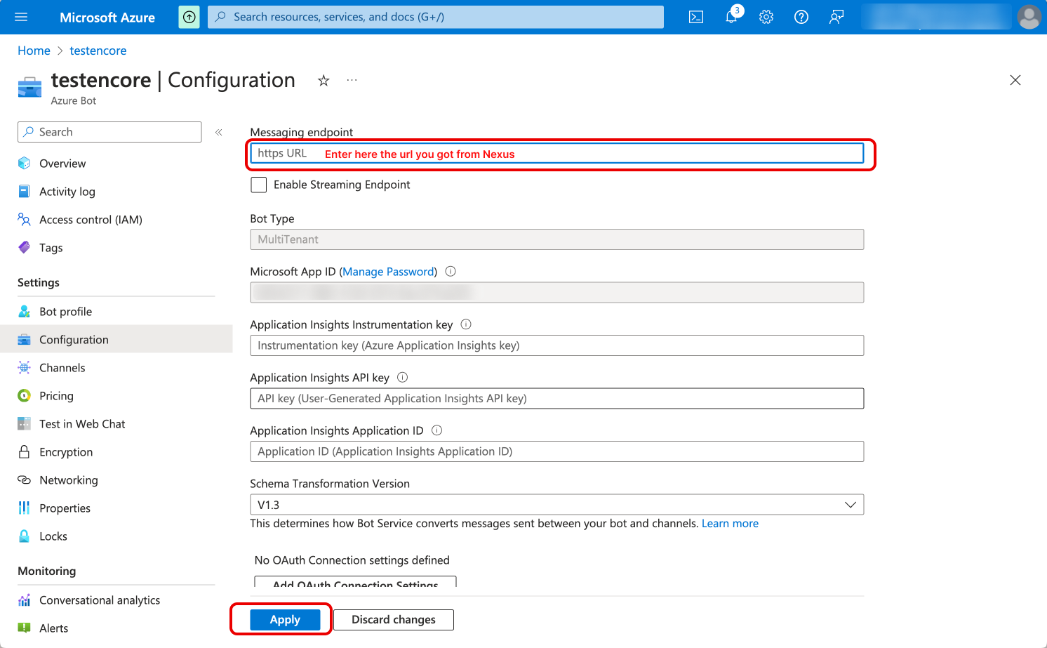Click Discard changes button
The image size is (1047, 648).
pyautogui.click(x=394, y=620)
